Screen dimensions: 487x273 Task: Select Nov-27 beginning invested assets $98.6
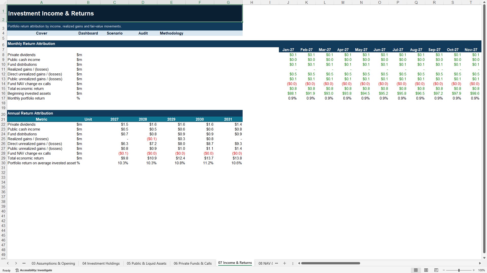[471, 93]
